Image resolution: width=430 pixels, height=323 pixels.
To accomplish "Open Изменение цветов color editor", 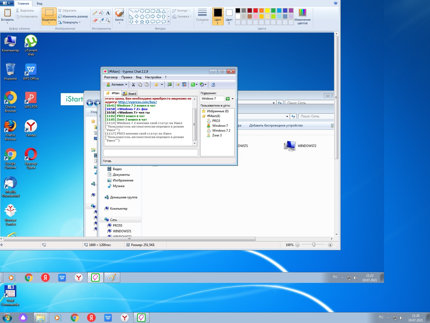I will (x=302, y=16).
